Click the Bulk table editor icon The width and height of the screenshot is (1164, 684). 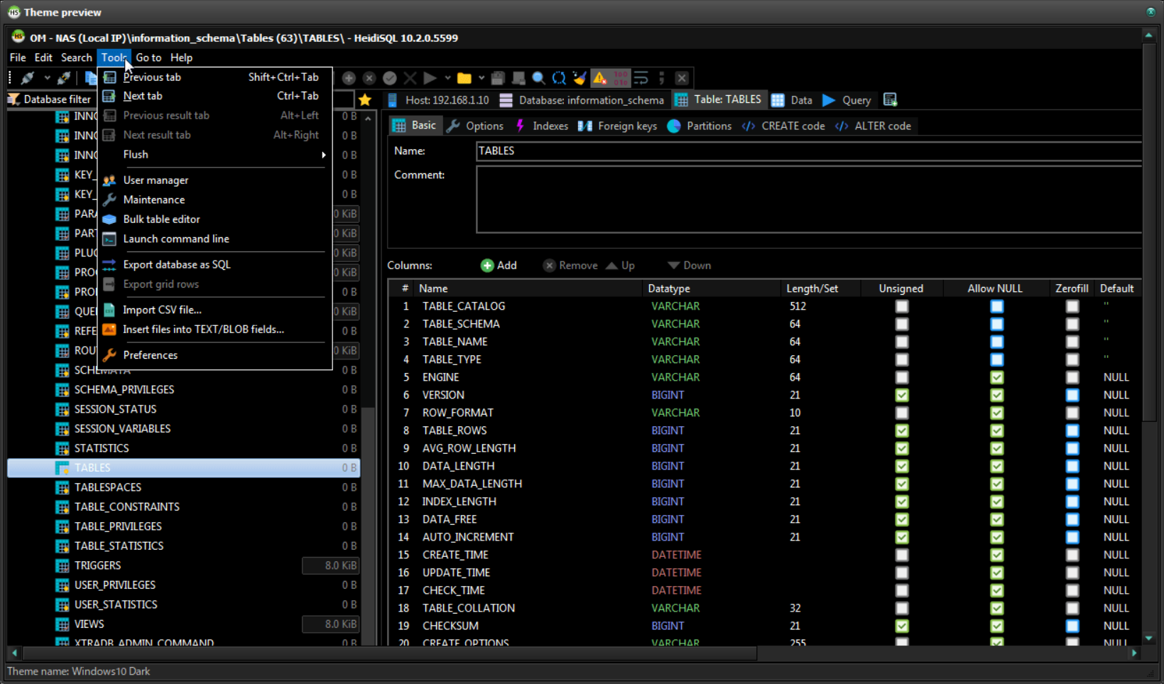(109, 219)
